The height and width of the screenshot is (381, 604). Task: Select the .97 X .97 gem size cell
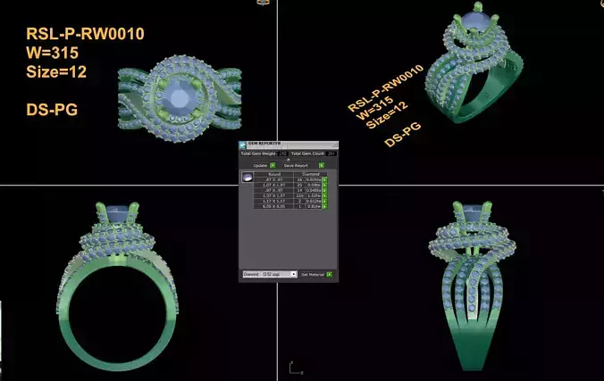pyautogui.click(x=274, y=191)
